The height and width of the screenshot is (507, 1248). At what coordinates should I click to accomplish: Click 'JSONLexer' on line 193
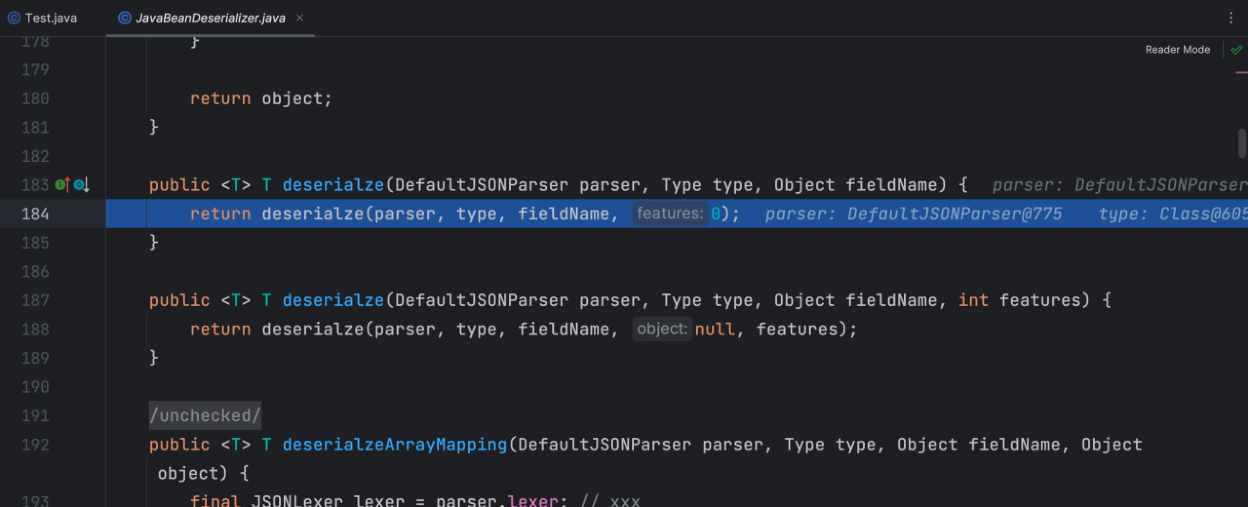click(x=297, y=500)
